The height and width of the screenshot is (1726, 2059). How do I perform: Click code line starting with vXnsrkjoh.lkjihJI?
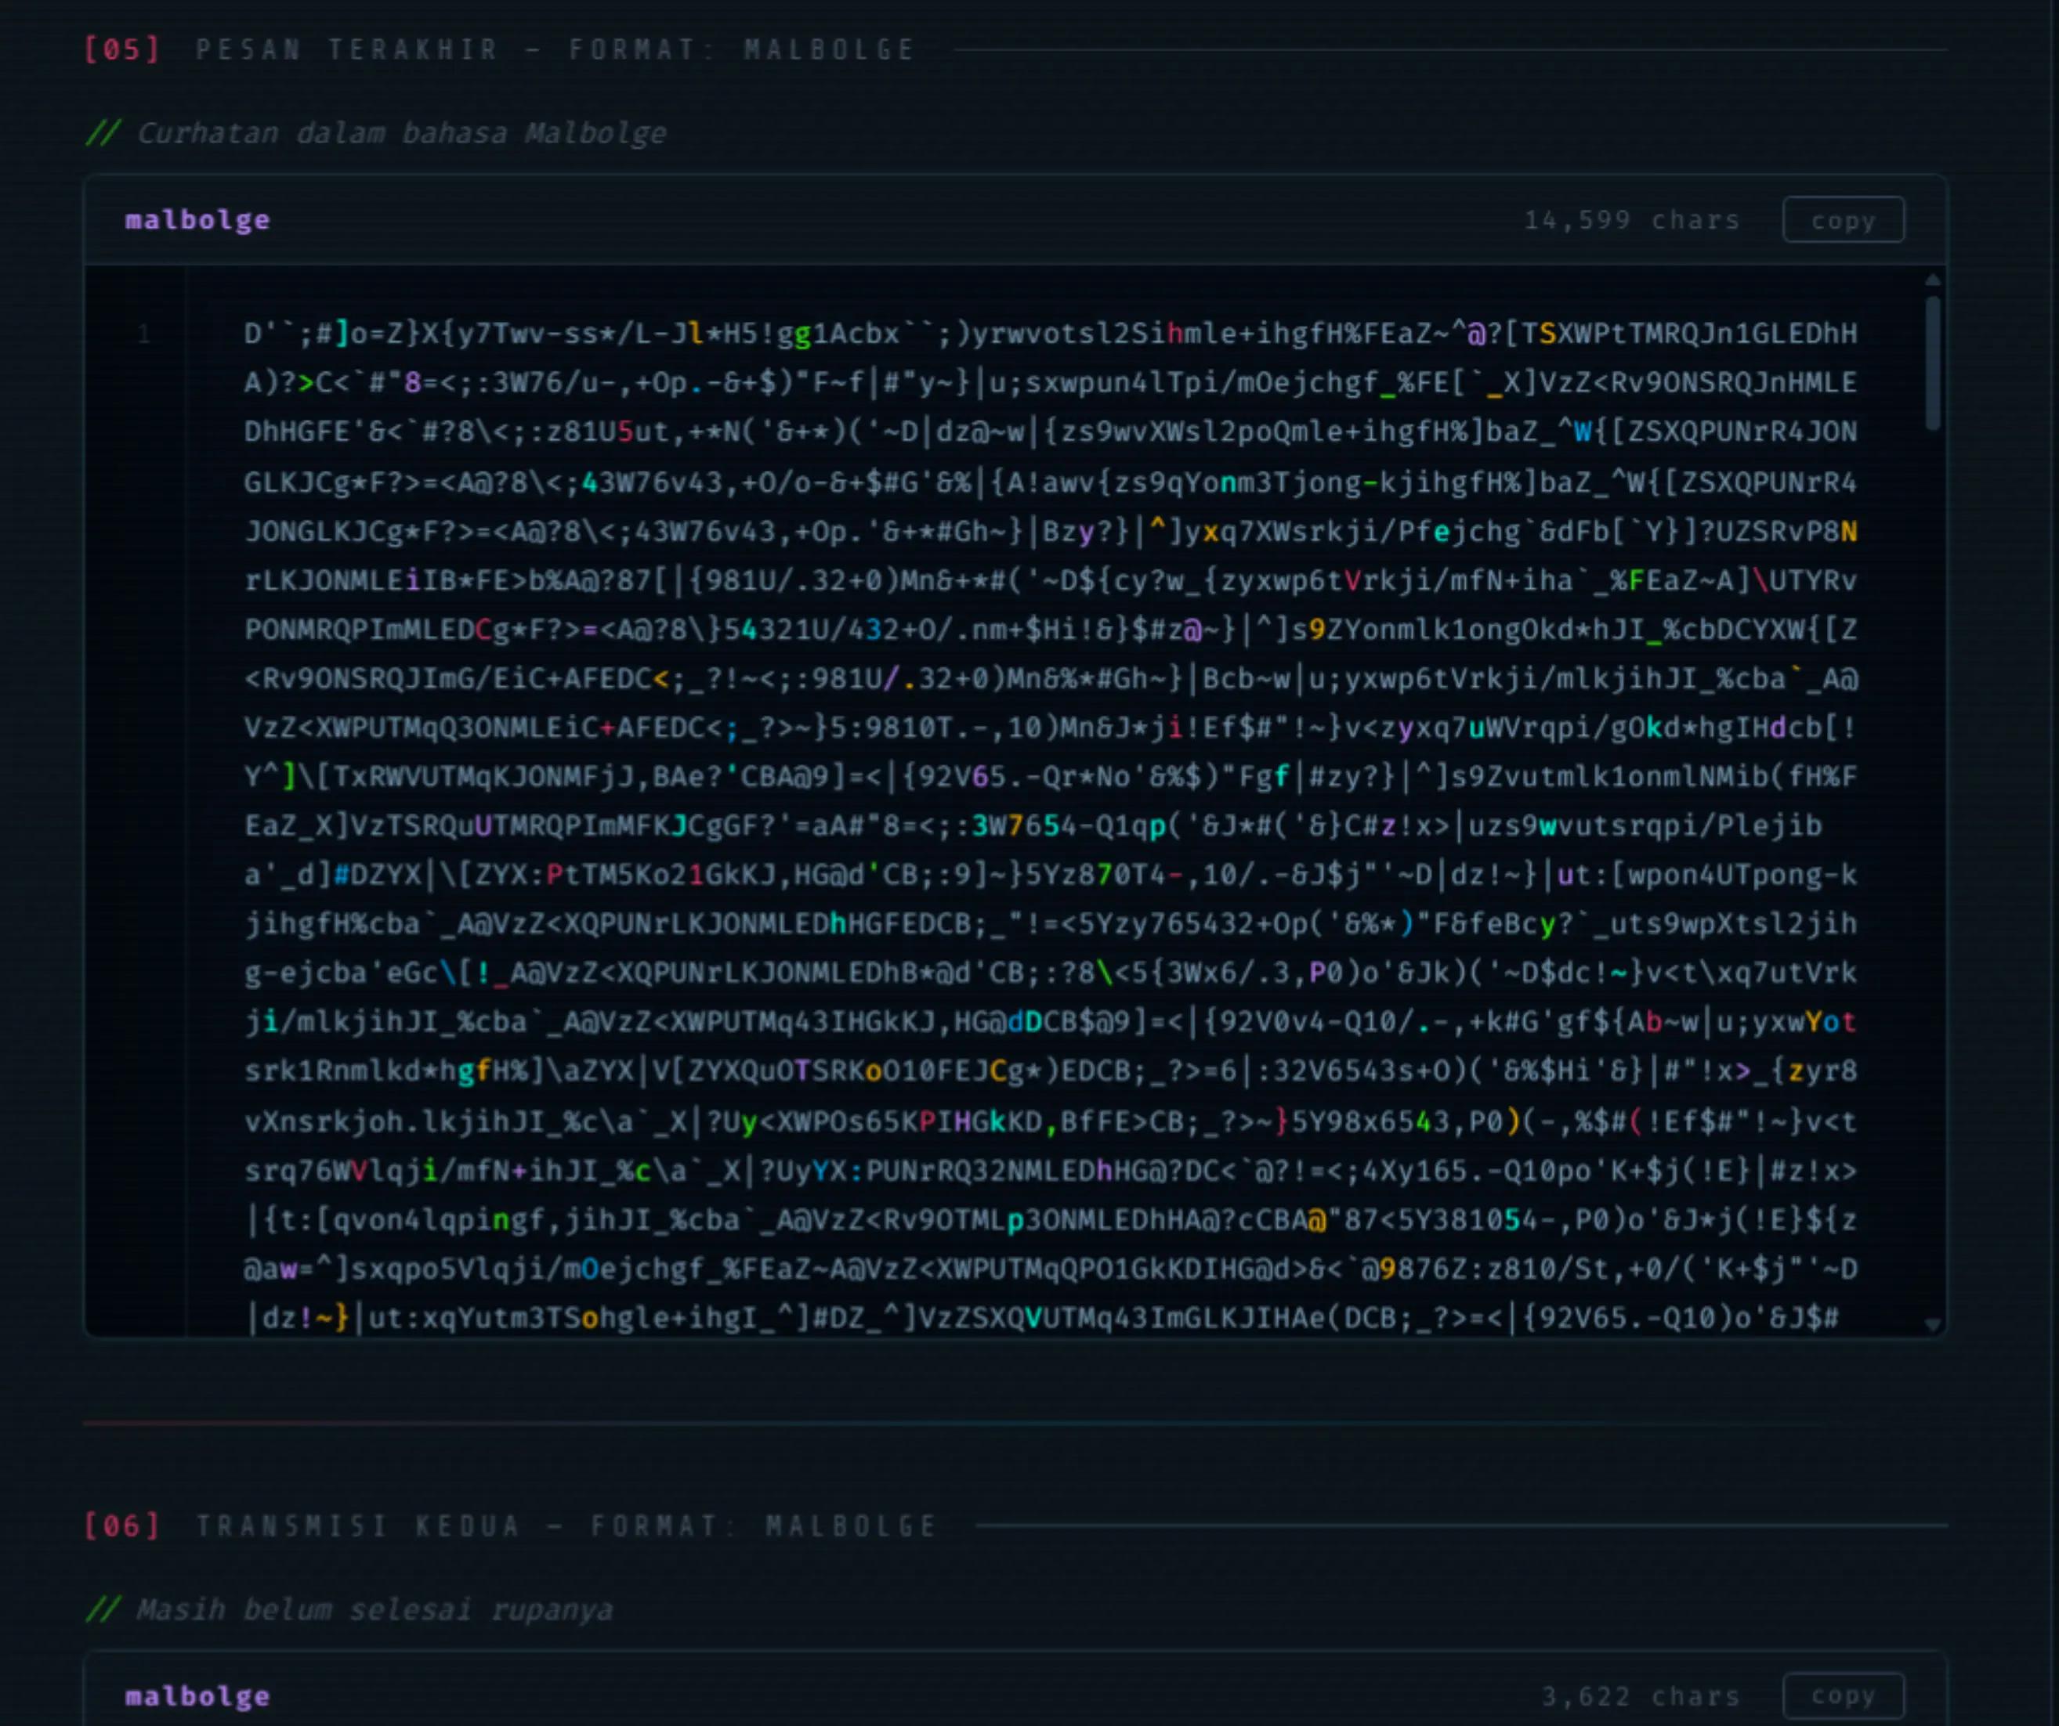coord(1051,1121)
